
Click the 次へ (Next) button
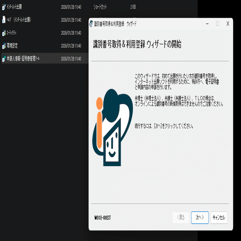pos(200,217)
